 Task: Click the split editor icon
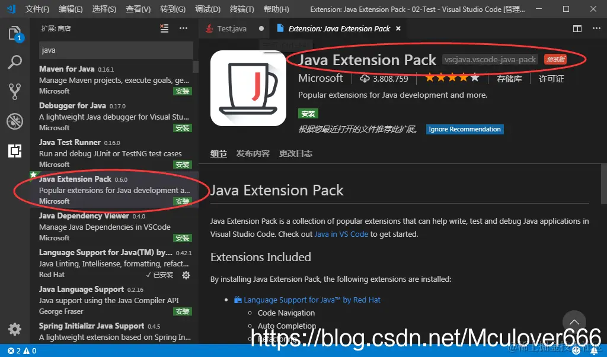tap(577, 28)
